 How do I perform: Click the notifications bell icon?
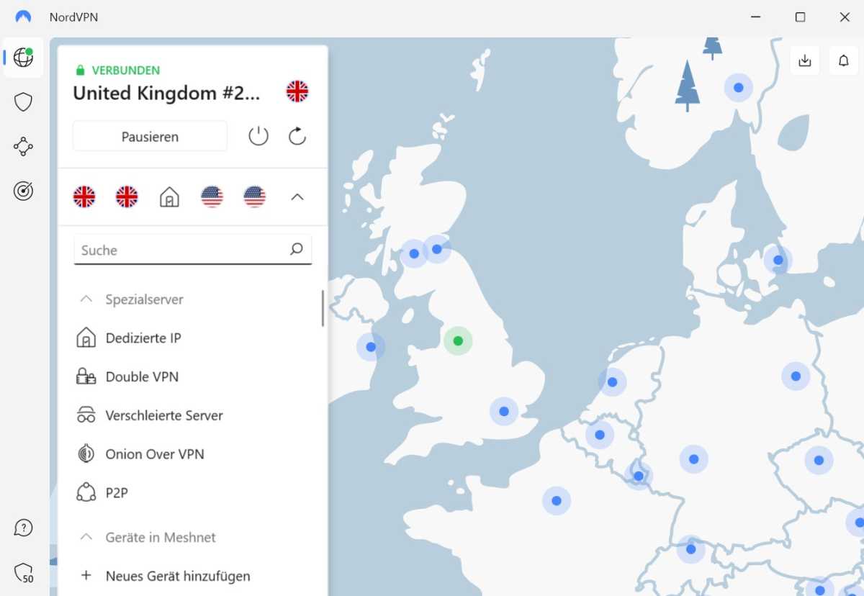tap(843, 61)
